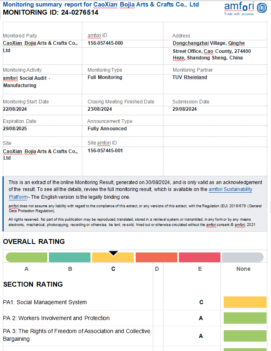Click the yellow PA1 section rating swatch
The height and width of the screenshot is (351, 271).
[245, 302]
